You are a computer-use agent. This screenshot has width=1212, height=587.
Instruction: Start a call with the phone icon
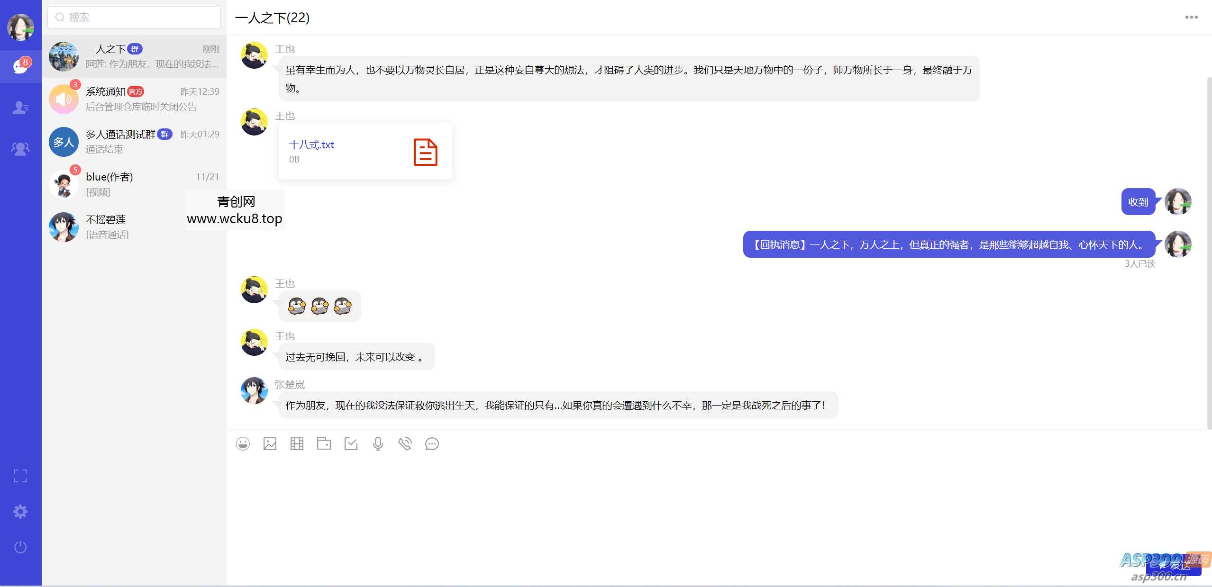coord(405,443)
